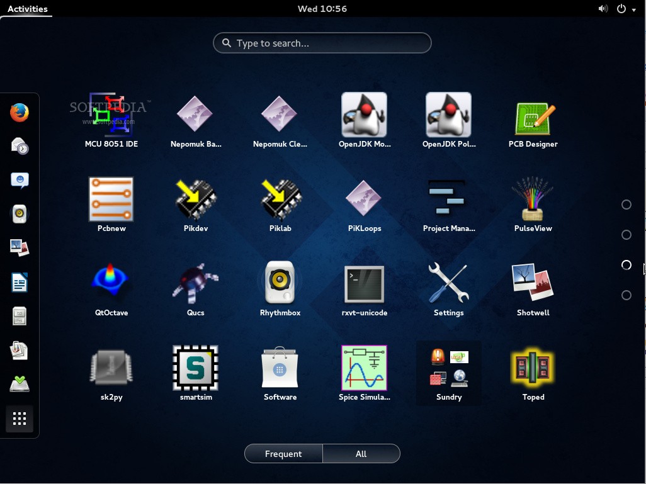Open Evolution mail from the dash

pos(20,146)
